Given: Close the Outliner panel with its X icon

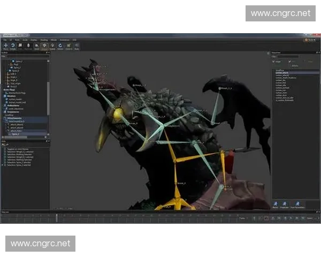Looking at the screenshot, I should click(49, 52).
